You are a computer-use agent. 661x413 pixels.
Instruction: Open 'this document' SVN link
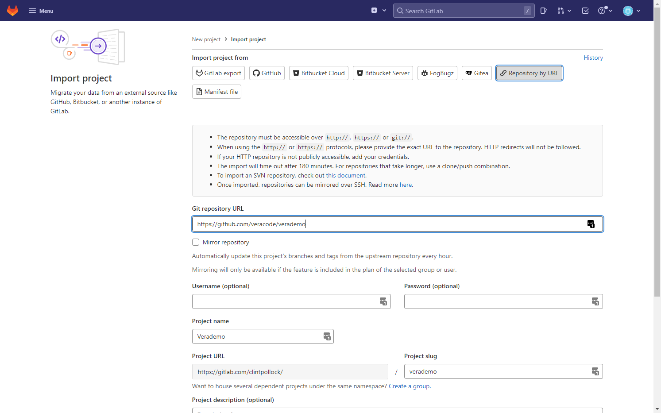(346, 176)
